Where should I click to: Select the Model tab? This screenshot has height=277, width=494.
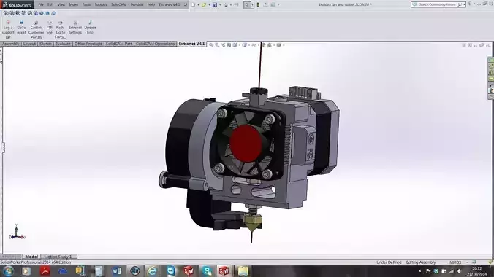pyautogui.click(x=31, y=257)
